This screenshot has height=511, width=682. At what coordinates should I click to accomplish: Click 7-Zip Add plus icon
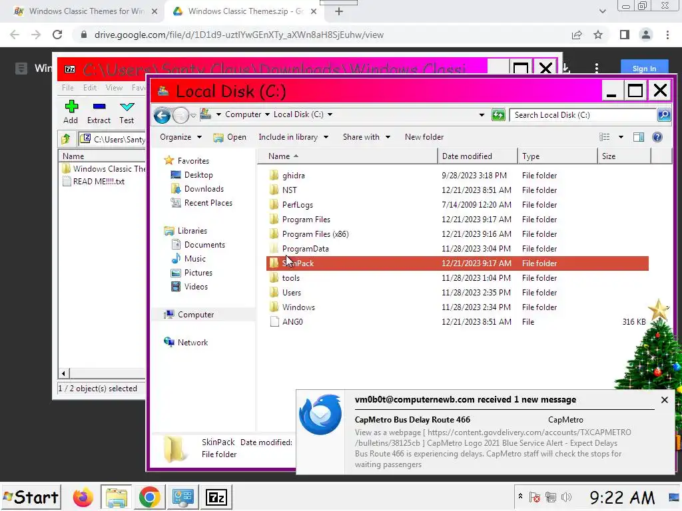point(71,106)
